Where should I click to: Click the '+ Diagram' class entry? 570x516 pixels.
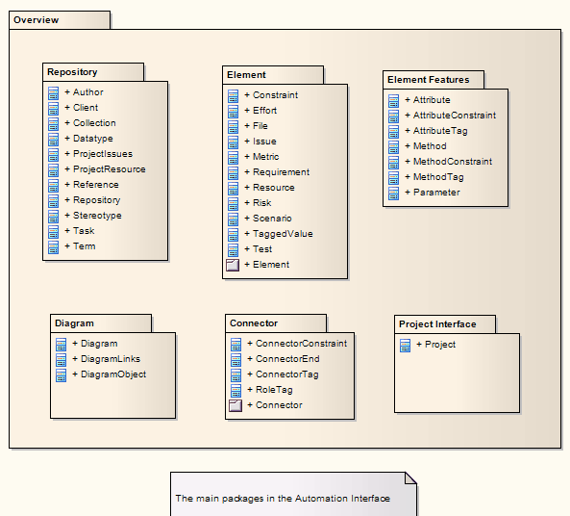(95, 344)
